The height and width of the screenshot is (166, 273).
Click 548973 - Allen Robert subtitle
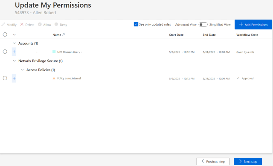pos(35,12)
